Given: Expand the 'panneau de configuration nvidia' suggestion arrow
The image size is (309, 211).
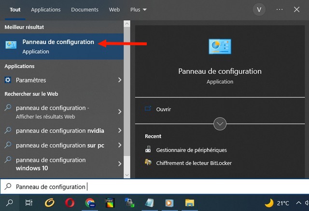Looking at the screenshot, I should (120, 131).
